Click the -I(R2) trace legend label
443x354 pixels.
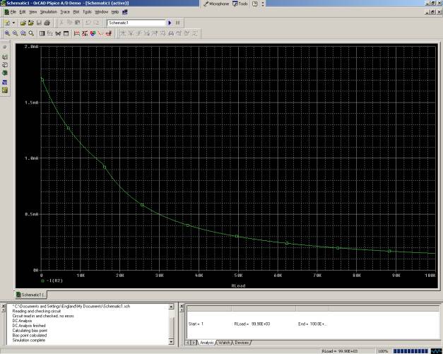click(54, 280)
